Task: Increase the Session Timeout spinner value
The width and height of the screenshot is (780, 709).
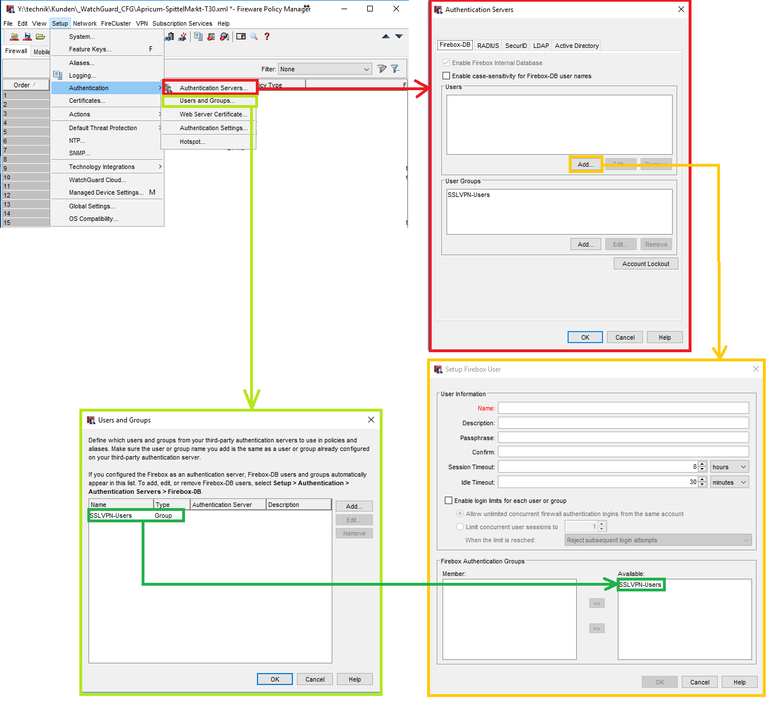Action: point(702,464)
